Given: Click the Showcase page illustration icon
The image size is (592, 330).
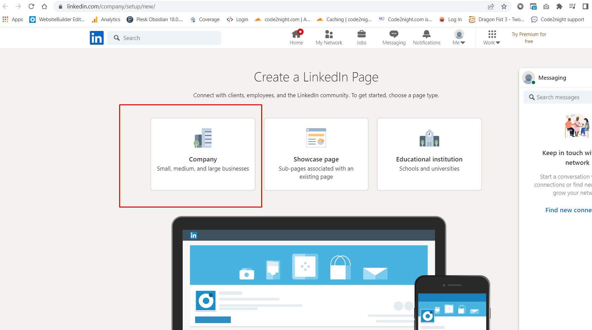Looking at the screenshot, I should coord(316,138).
